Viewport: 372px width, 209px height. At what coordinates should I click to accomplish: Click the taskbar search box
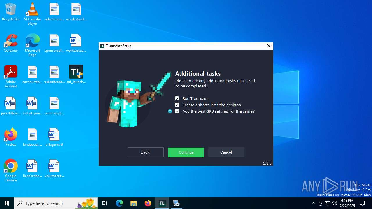tap(56, 203)
